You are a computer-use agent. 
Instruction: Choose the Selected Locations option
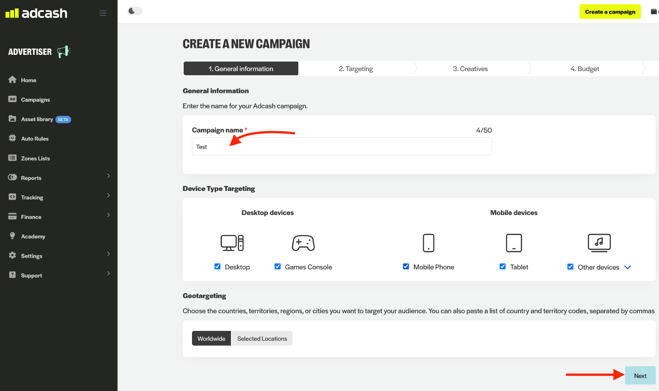pyautogui.click(x=262, y=338)
